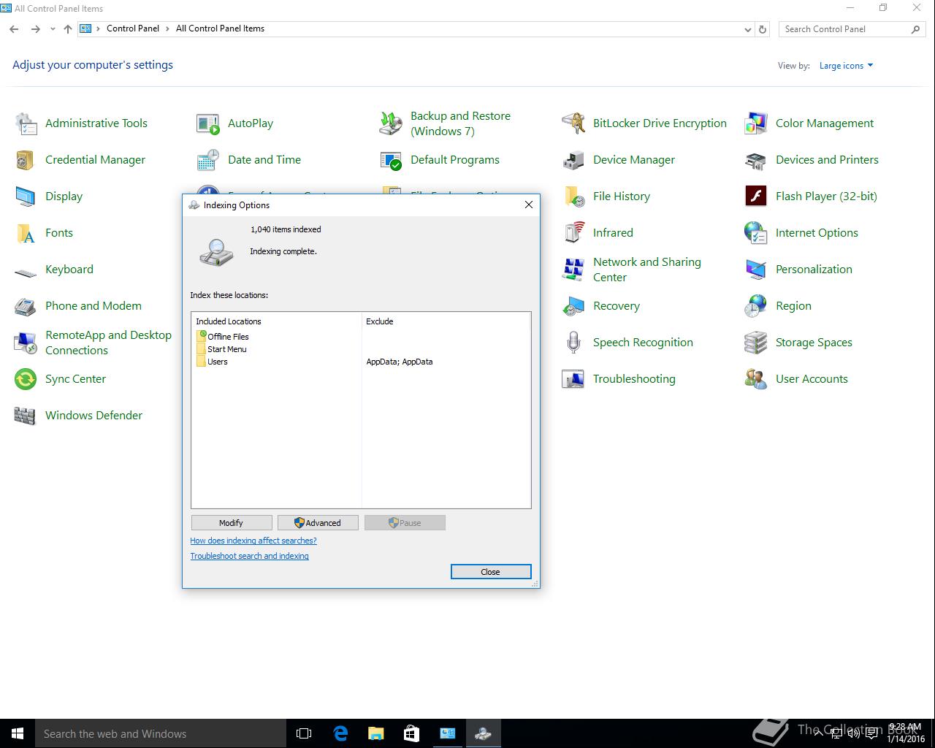Viewport: 935px width, 748px height.
Task: Open the Windows Start button
Action: click(x=18, y=733)
